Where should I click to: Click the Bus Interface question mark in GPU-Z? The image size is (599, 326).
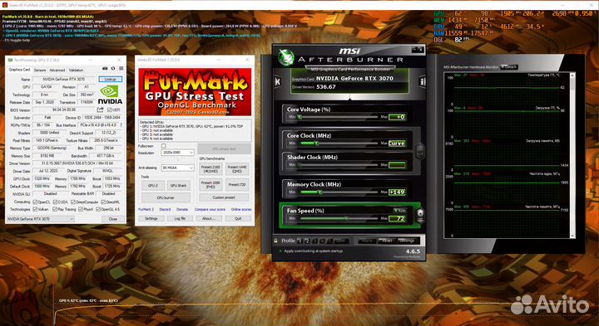click(x=121, y=125)
